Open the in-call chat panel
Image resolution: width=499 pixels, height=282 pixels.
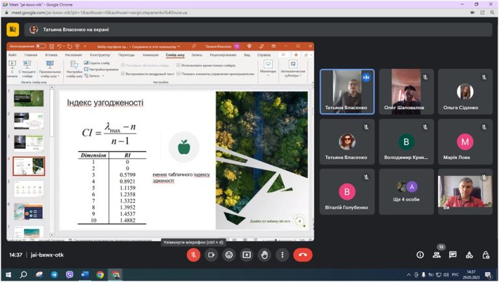coord(452,255)
